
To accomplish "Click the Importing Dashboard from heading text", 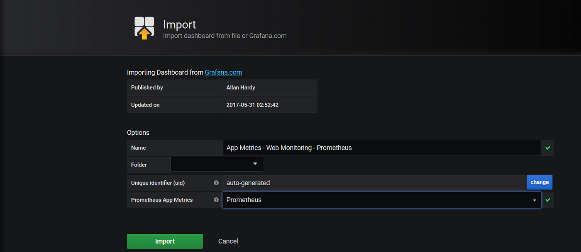I will click(x=165, y=72).
